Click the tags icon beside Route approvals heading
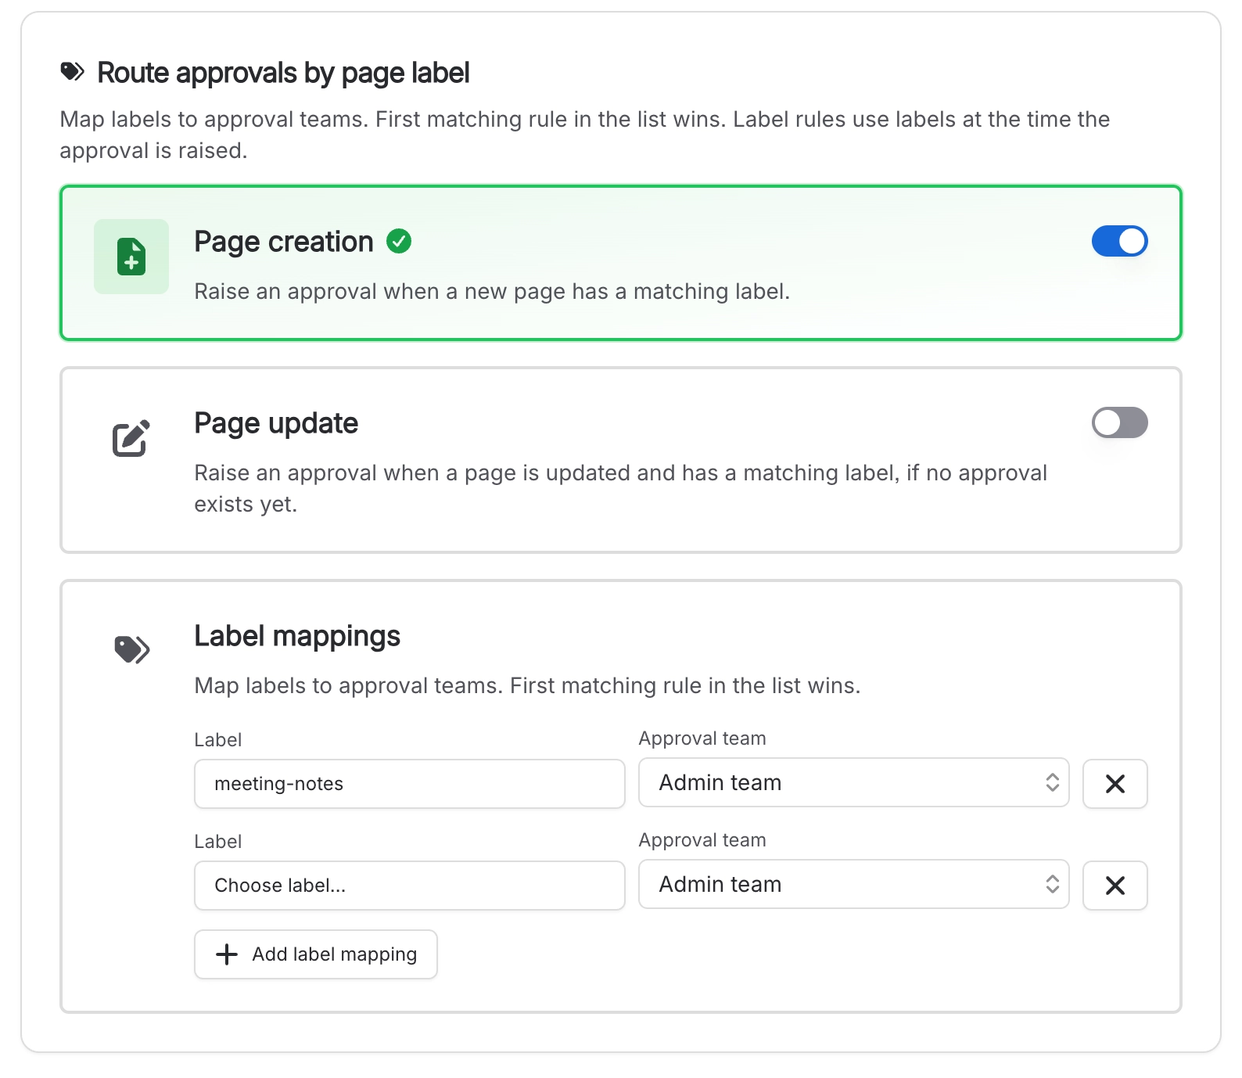Viewport: 1242px width, 1078px height. tap(72, 72)
